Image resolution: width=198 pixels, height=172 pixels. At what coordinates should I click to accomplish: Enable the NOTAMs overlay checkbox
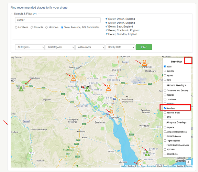pyautogui.click(x=165, y=149)
